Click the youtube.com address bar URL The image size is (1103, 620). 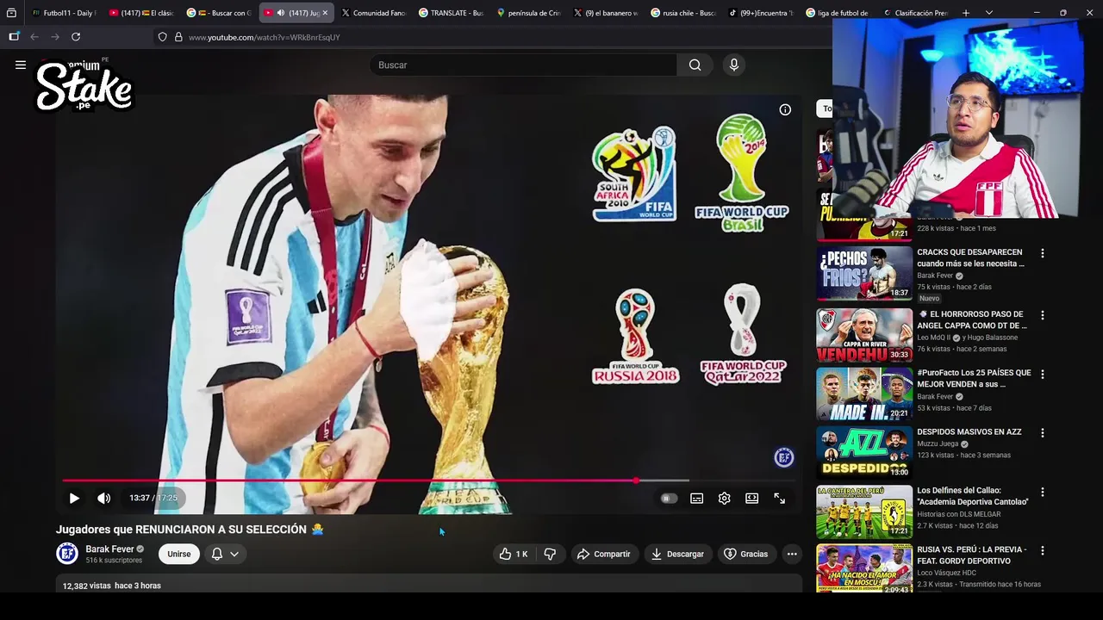coord(265,37)
